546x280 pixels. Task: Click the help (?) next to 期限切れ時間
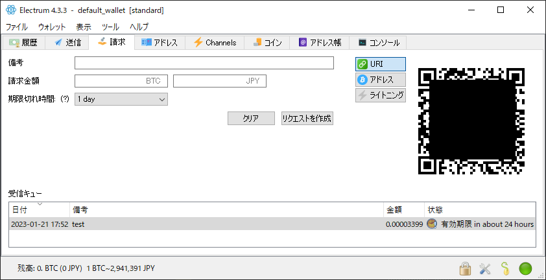click(65, 99)
